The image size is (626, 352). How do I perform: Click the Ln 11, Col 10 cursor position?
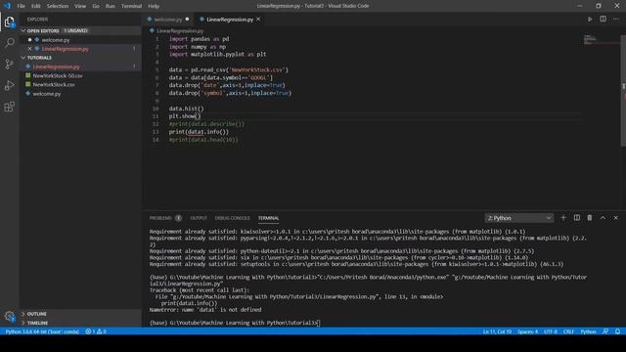[497, 331]
